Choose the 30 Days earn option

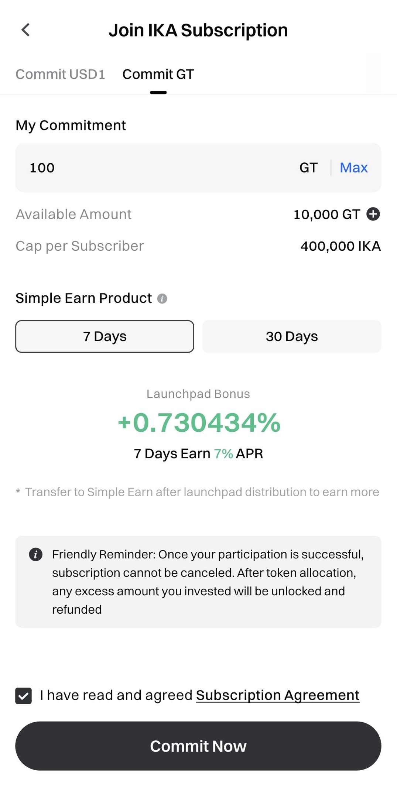tap(292, 336)
